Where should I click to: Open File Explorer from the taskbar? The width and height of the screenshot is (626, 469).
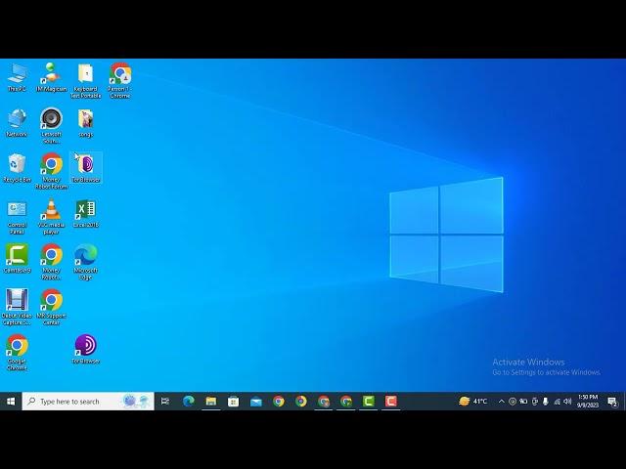pos(211,402)
